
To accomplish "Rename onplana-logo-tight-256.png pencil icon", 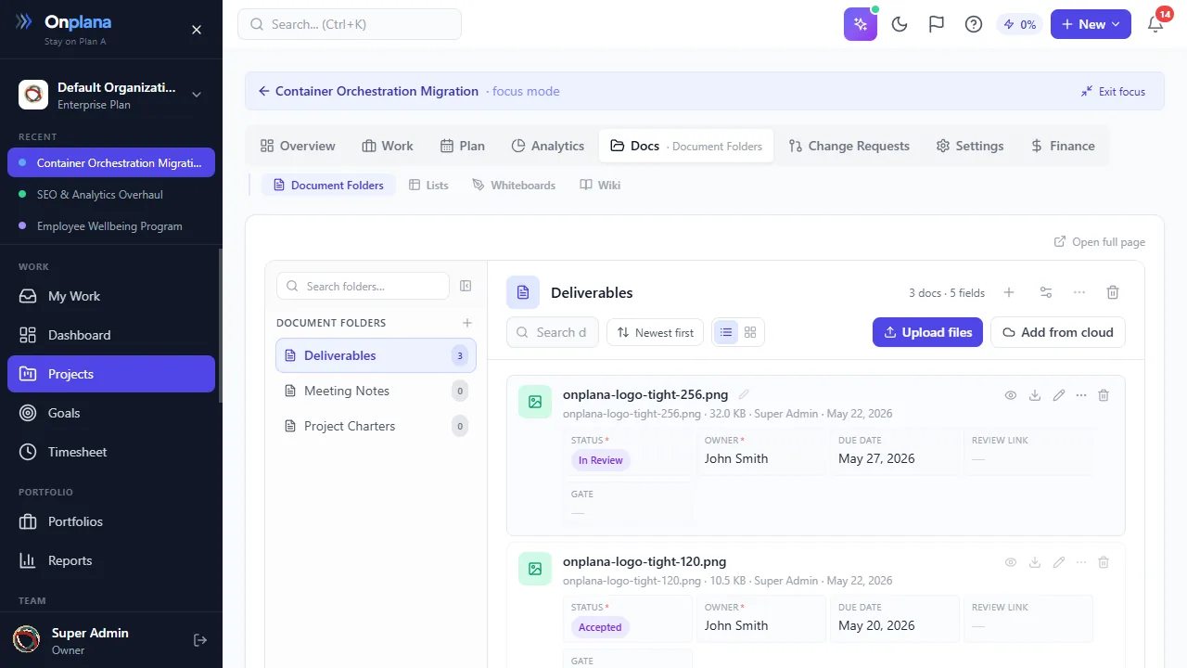I will [744, 394].
